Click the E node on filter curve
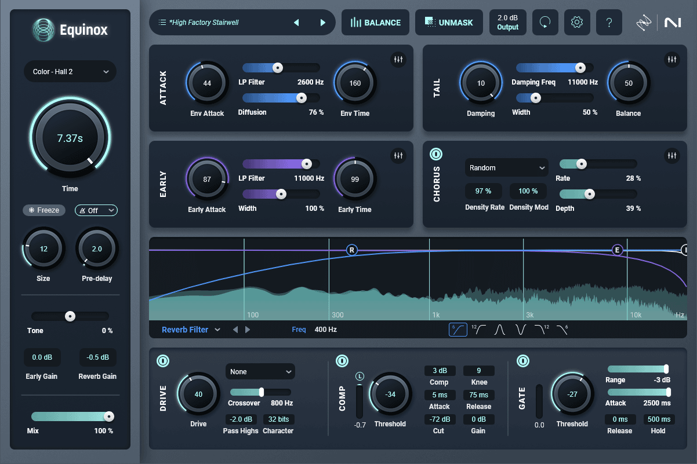 (x=618, y=250)
